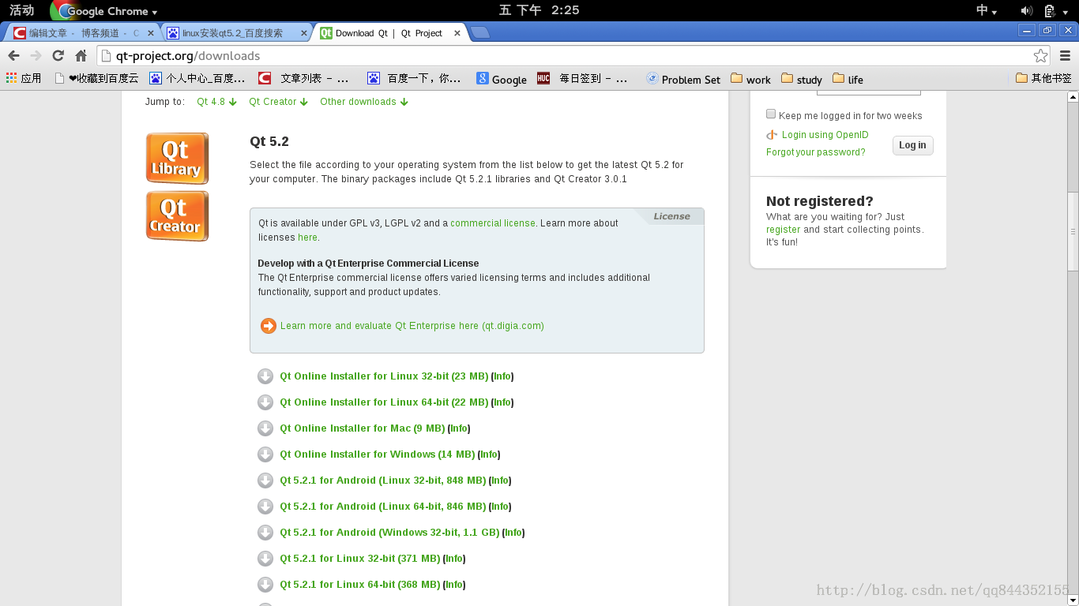Viewport: 1079px width, 606px height.
Task: Click download icon beside Qt 5.2.1 Linux 32-bit
Action: pos(265,559)
